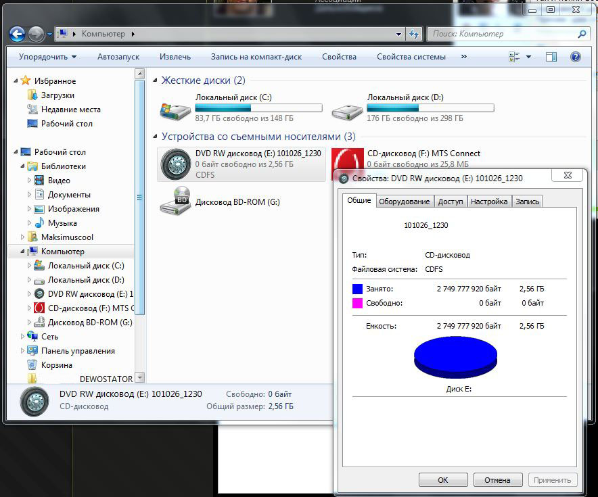Image resolution: width=598 pixels, height=497 pixels.
Task: Toggle the preview pane icon
Action: (x=551, y=57)
